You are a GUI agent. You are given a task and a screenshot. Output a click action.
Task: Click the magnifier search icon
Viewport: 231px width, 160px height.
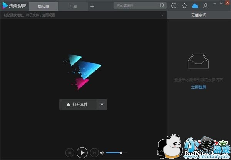(162, 6)
